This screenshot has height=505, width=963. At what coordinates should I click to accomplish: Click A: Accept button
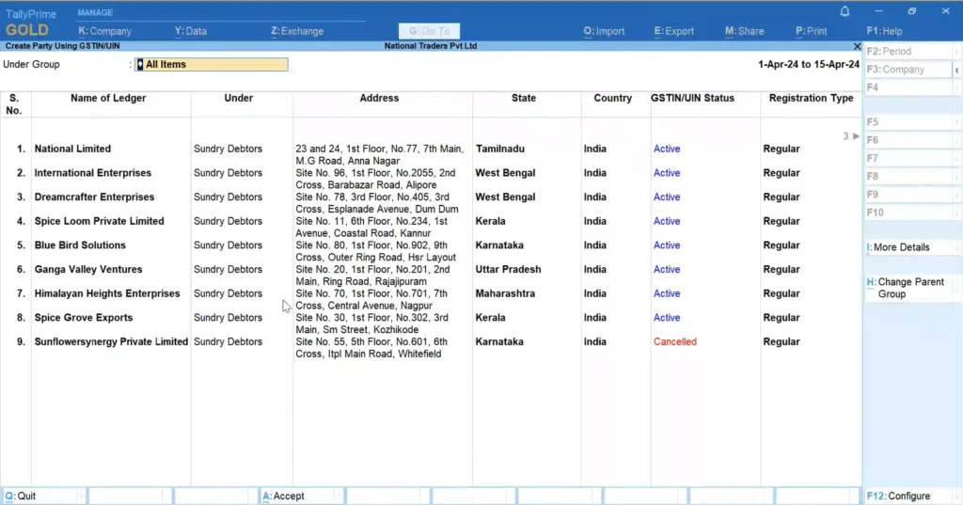pyautogui.click(x=301, y=497)
